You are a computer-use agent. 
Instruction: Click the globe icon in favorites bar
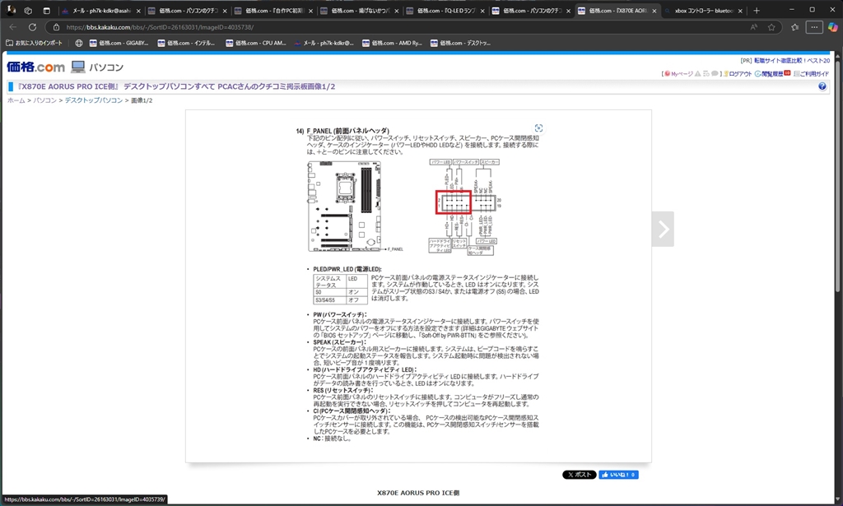pos(79,43)
